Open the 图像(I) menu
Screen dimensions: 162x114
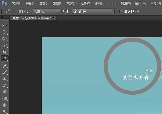coord(44,3)
